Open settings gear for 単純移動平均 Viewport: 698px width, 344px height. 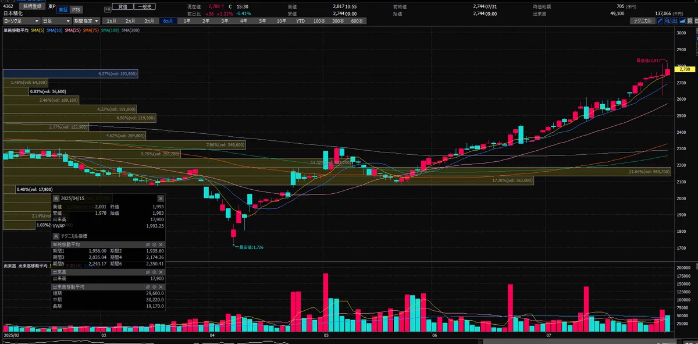click(x=154, y=244)
